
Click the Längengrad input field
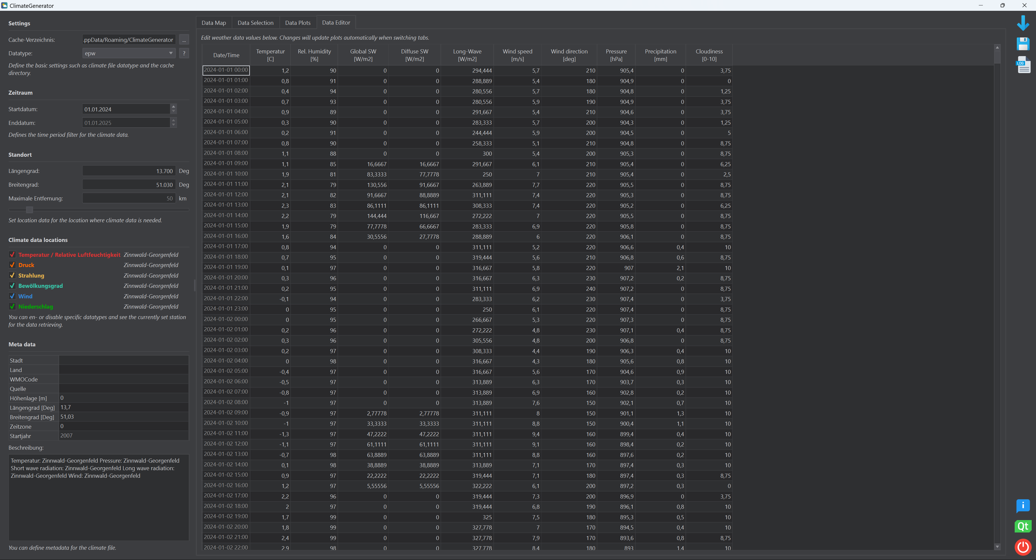129,171
